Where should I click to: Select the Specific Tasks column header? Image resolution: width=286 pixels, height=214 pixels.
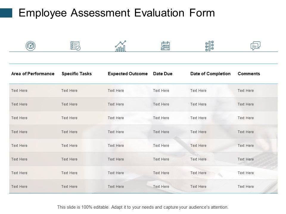(77, 74)
